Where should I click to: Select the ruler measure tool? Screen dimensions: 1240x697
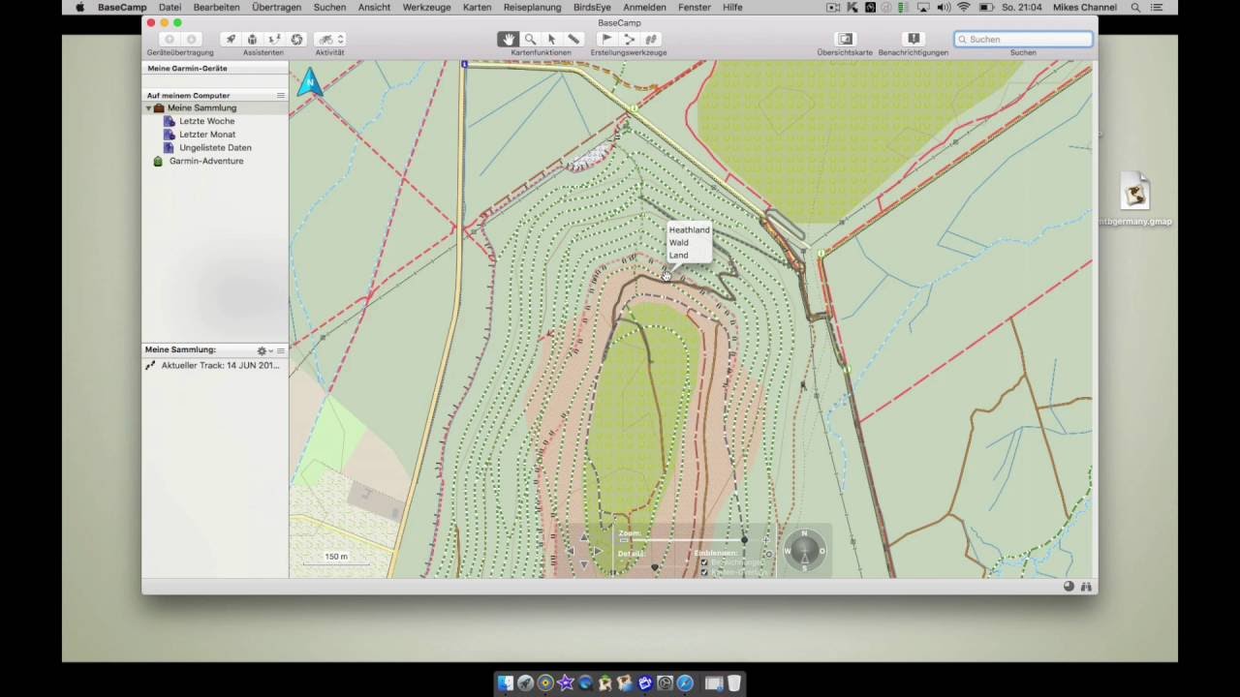click(573, 39)
